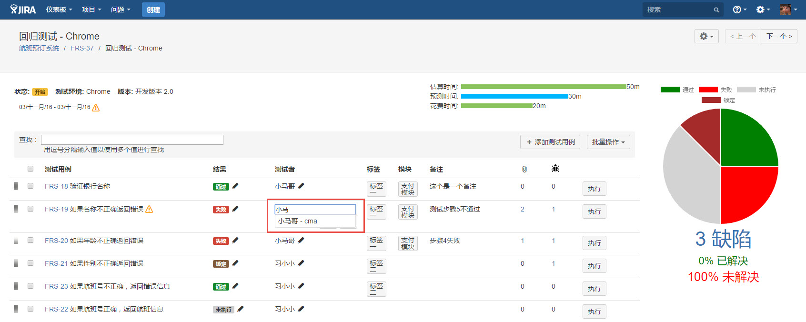Viewport: 806px width, 322px height.
Task: Open the help question mark menu
Action: click(x=739, y=10)
